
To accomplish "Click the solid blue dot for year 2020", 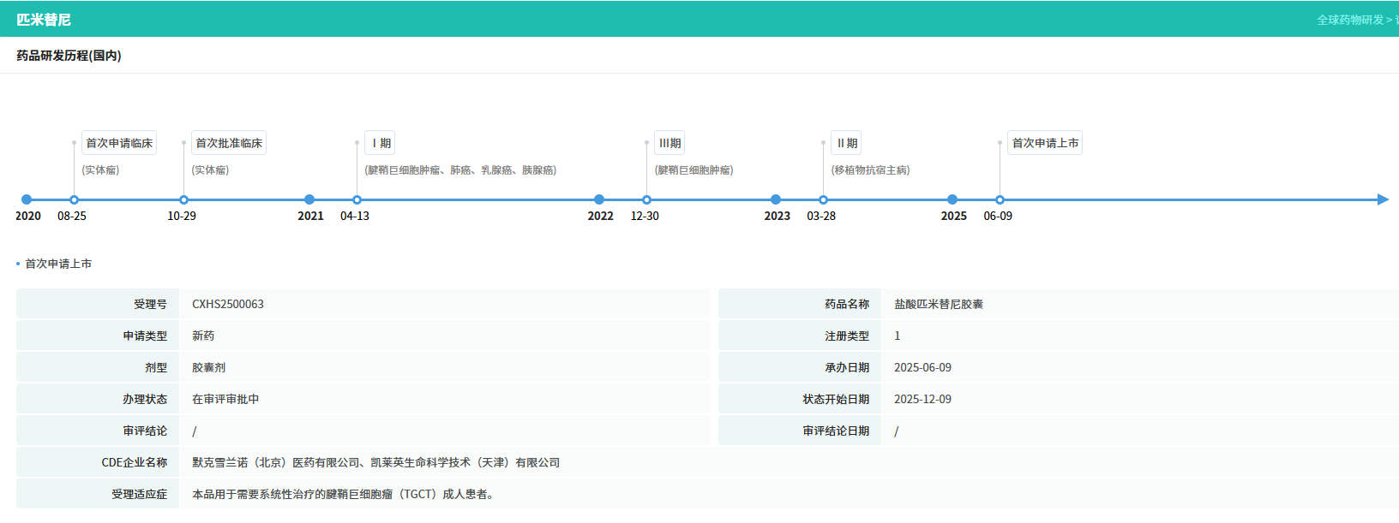I will click(x=27, y=199).
